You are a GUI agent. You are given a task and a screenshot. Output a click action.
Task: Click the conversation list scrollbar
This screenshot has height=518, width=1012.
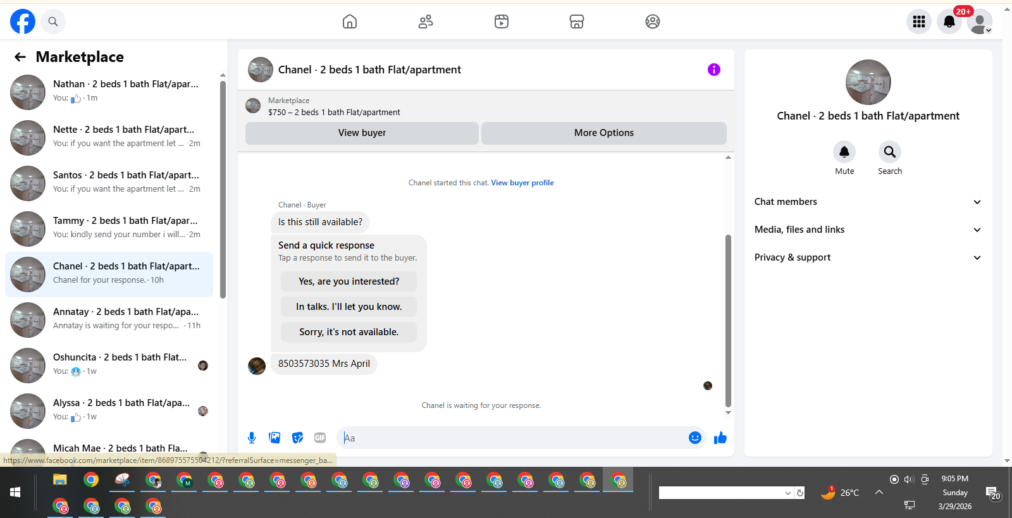click(223, 190)
